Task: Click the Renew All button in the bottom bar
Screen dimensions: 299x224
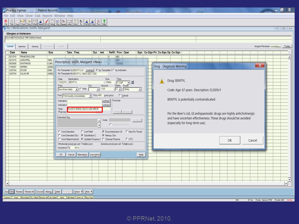Action: click(29, 192)
